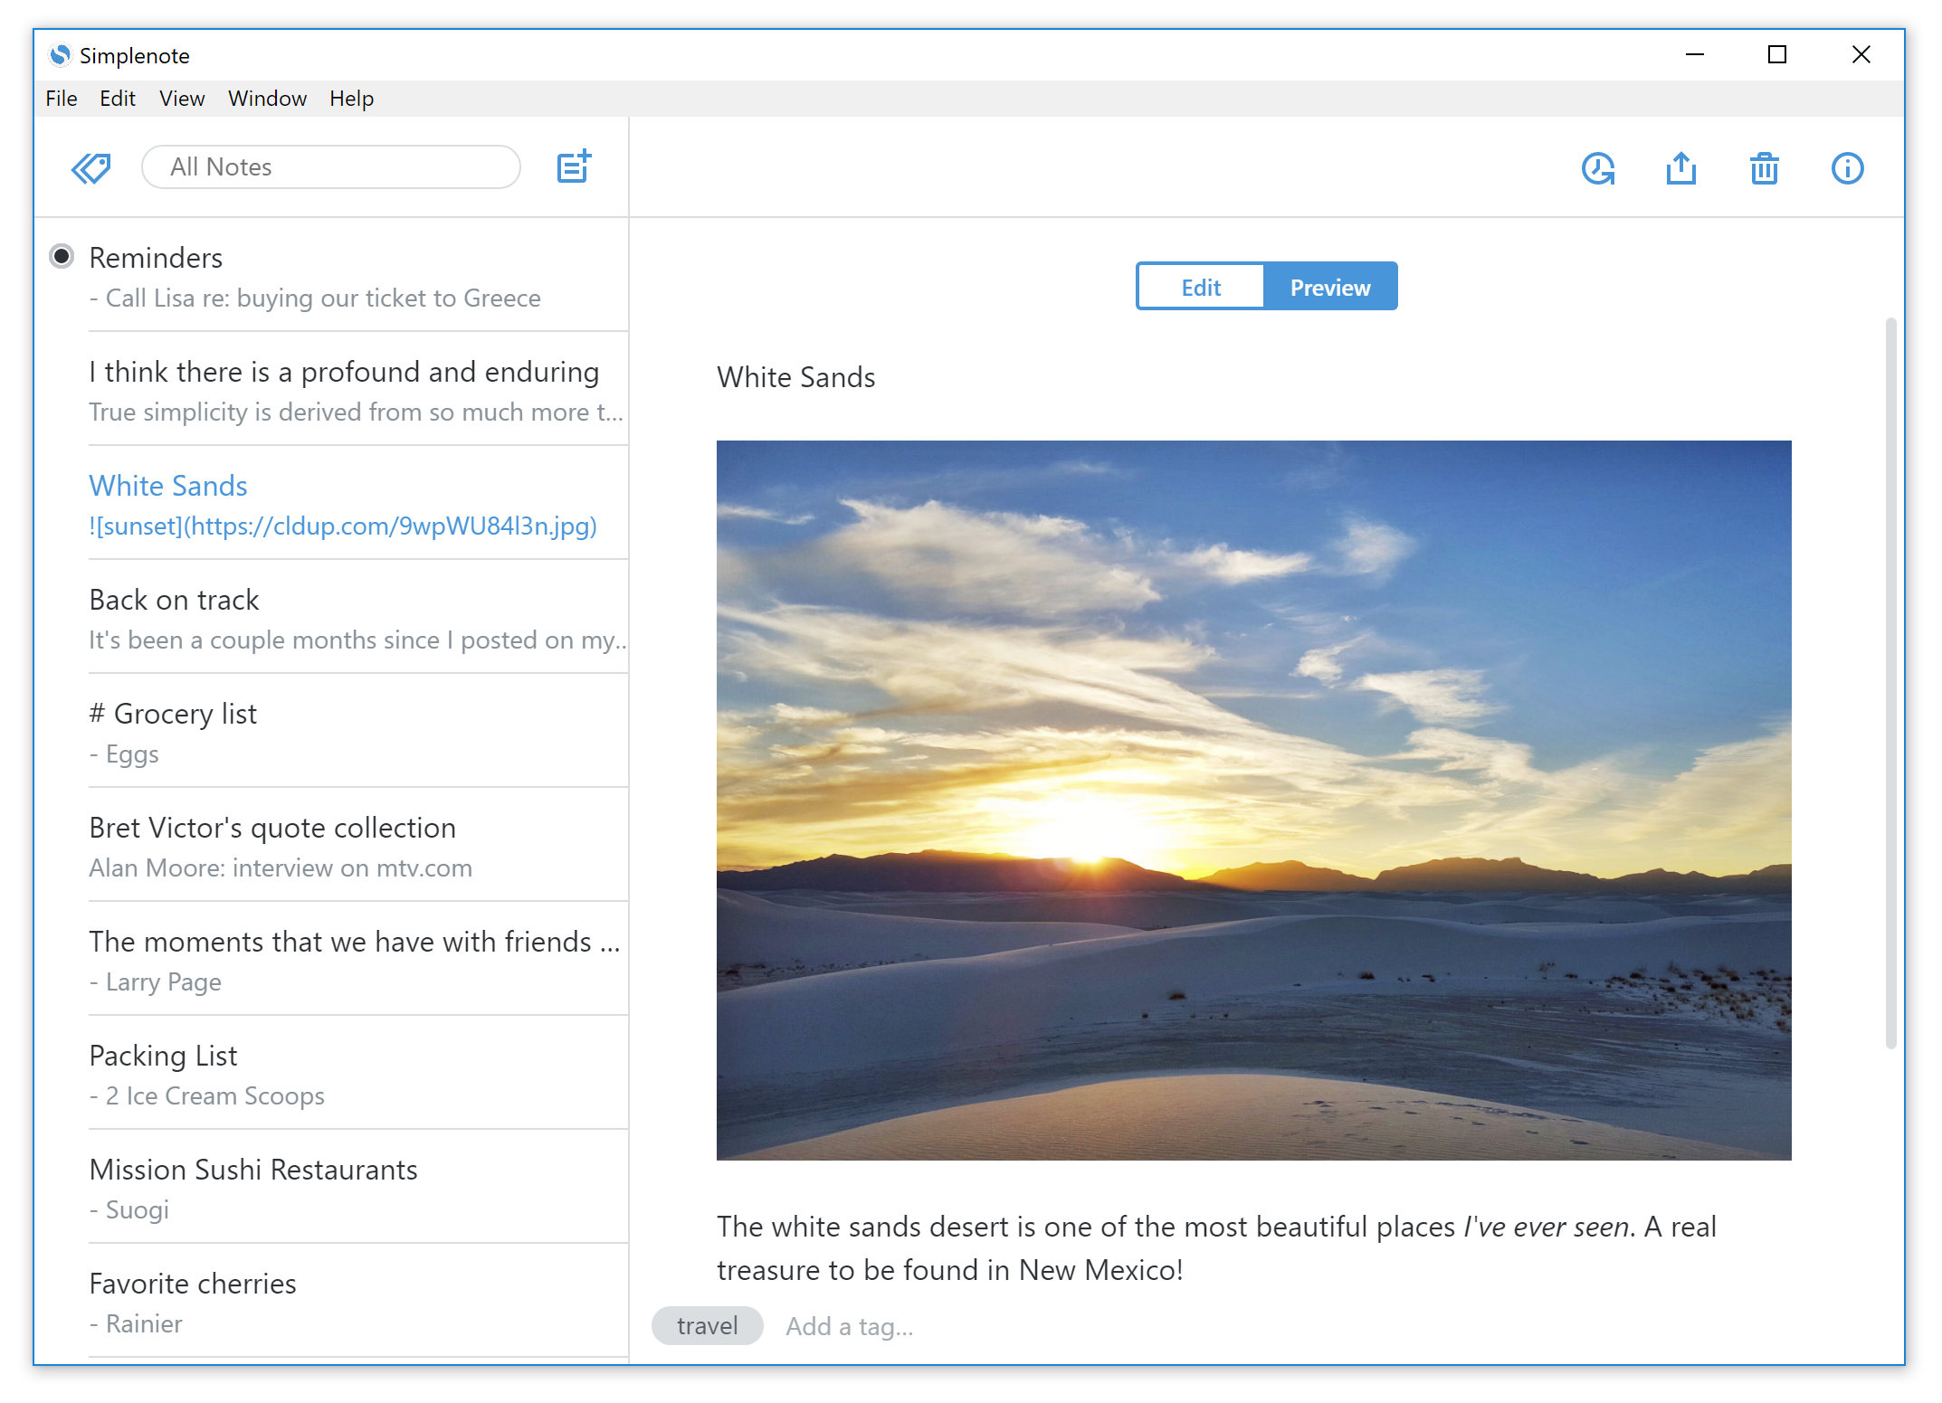The height and width of the screenshot is (1403, 1942).
Task: Click the info icon for note details
Action: tap(1847, 167)
